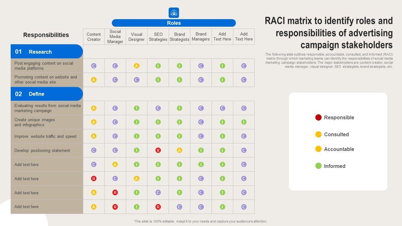Click SEO Strategies' I marker for Post engaging content
Image resolution: width=402 pixels, height=226 pixels.
(158, 66)
